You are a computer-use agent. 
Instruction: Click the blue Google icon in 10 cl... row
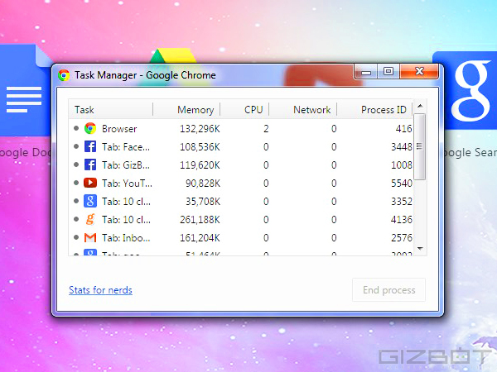click(x=89, y=201)
